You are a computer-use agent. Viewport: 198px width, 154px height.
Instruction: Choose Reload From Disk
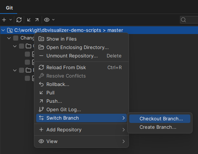81,68
